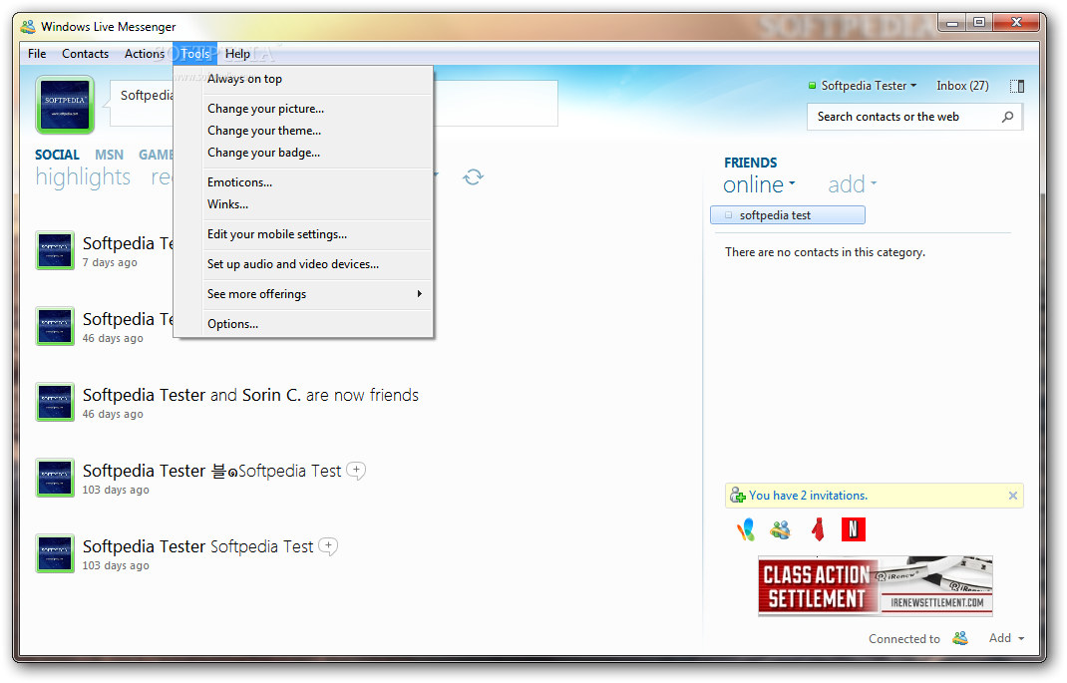
Task: Choose Set up audio and video devices
Action: pos(303,264)
